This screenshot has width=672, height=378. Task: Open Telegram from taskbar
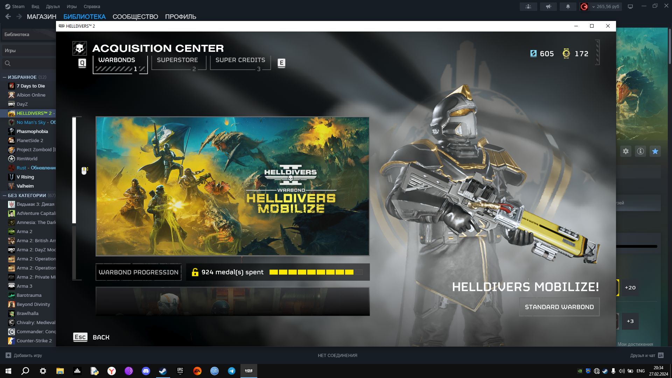coord(231,371)
